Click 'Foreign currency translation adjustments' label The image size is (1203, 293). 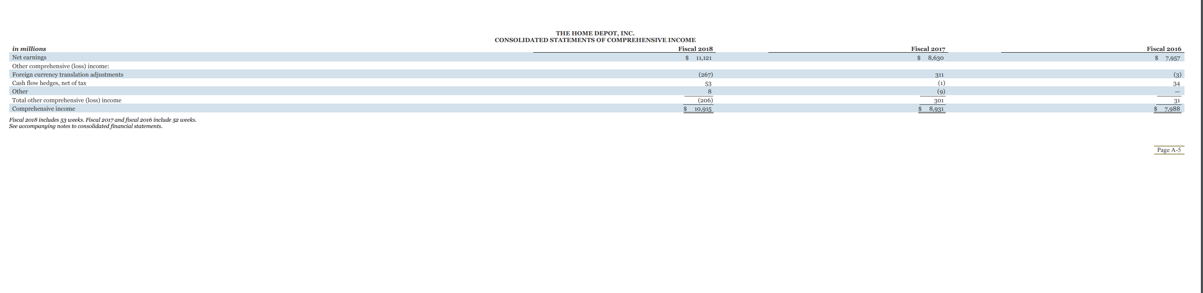tap(68, 75)
